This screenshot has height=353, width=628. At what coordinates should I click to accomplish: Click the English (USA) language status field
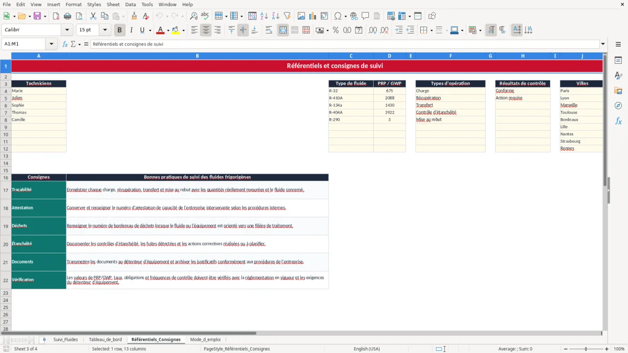(367, 349)
